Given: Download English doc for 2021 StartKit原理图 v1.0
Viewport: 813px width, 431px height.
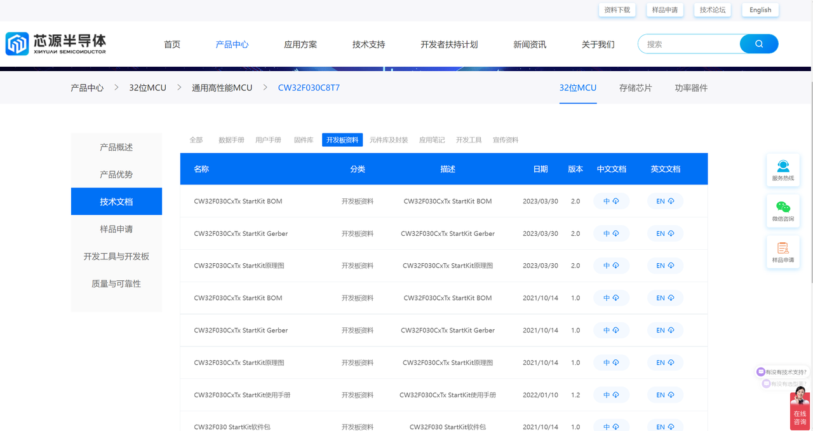Looking at the screenshot, I should [665, 362].
